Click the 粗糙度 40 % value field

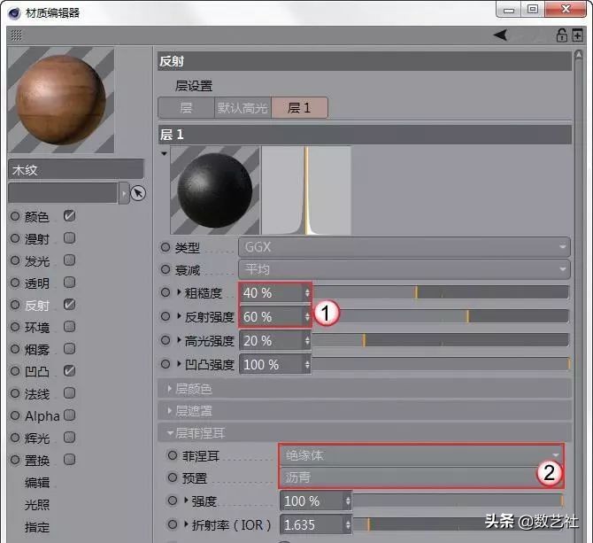pos(272,293)
